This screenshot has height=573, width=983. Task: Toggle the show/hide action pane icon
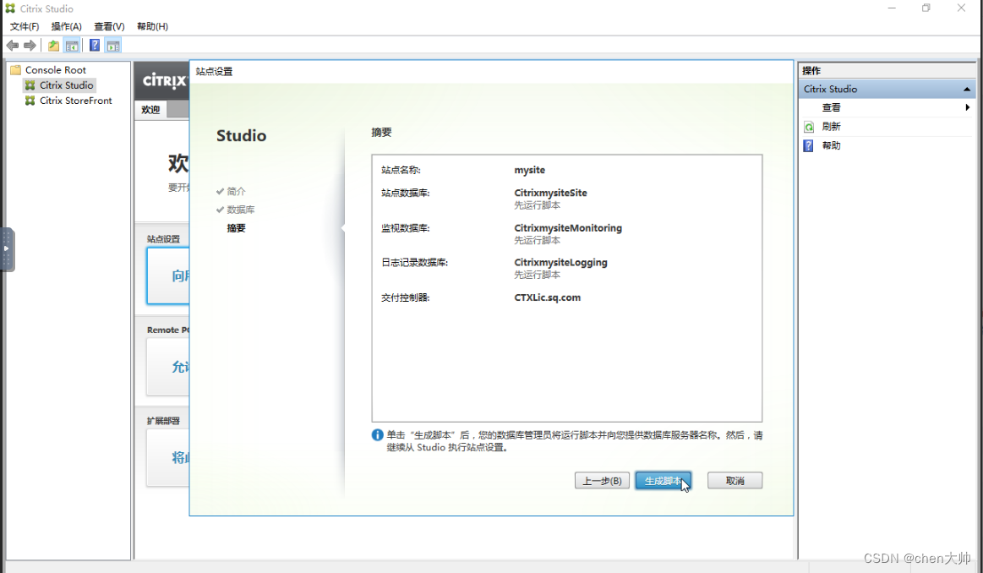point(113,45)
